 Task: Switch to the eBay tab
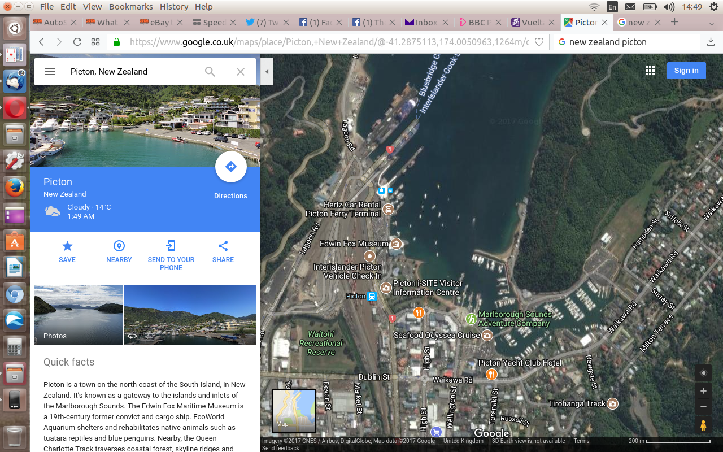[x=160, y=23]
